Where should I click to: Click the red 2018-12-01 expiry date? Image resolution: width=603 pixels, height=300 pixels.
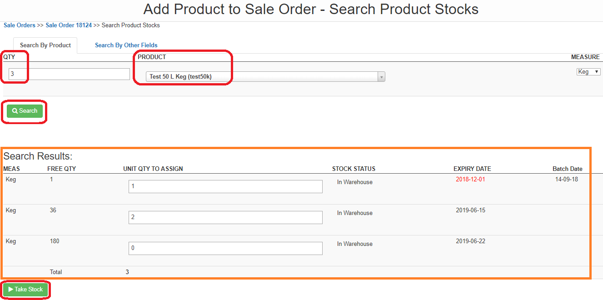click(x=470, y=180)
